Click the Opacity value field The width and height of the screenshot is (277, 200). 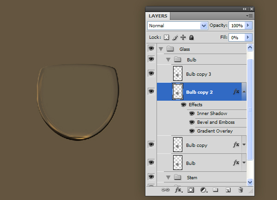(237, 25)
